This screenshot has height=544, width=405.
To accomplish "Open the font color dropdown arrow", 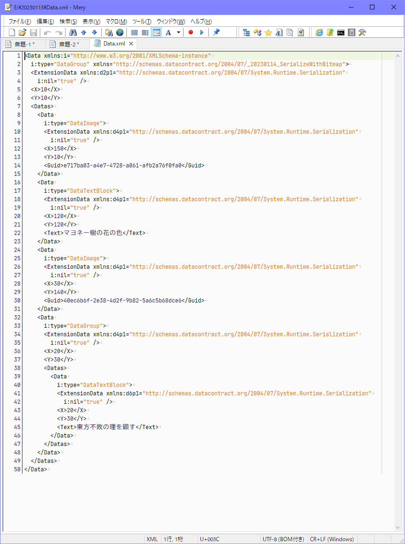I will coord(178,32).
